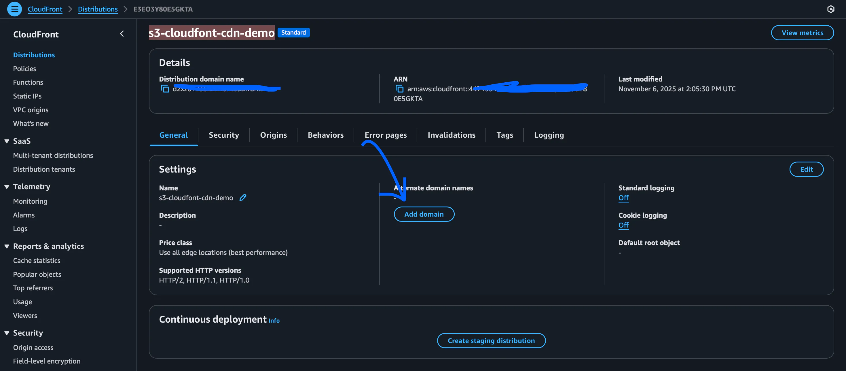The height and width of the screenshot is (371, 846).
Task: Copy the ARN value
Action: (x=399, y=88)
